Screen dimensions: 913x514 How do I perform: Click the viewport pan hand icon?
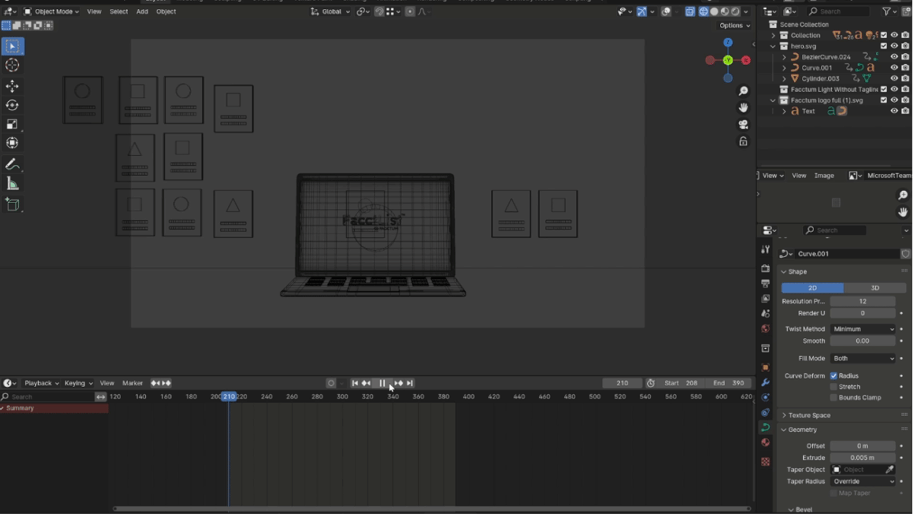743,108
